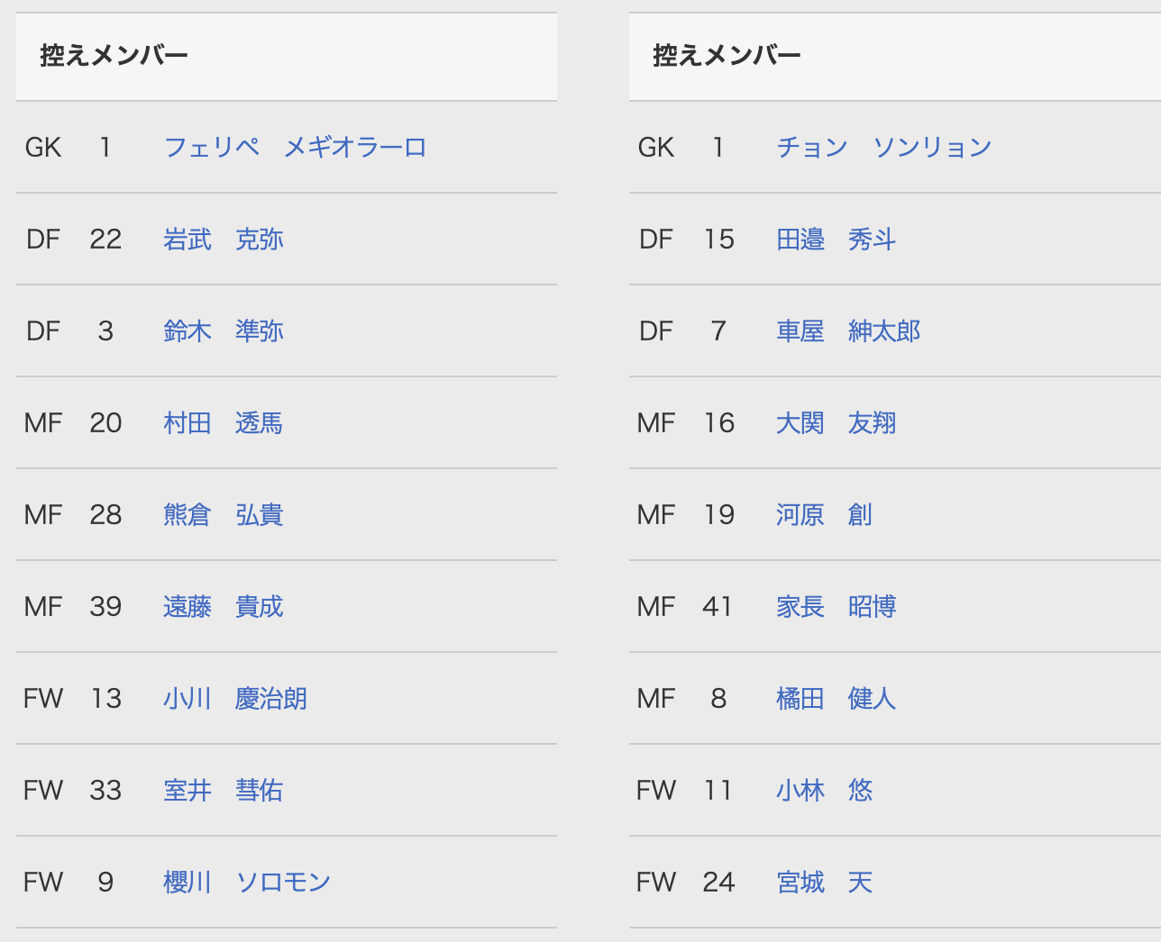Viewport: 1161px width, 942px height.
Task: Select 橘田 健人 link
Action: tap(836, 698)
